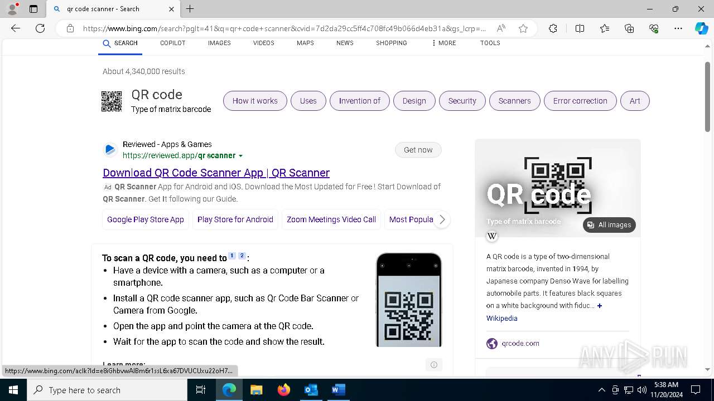Click the QR code thumbnail by the heading

click(112, 101)
